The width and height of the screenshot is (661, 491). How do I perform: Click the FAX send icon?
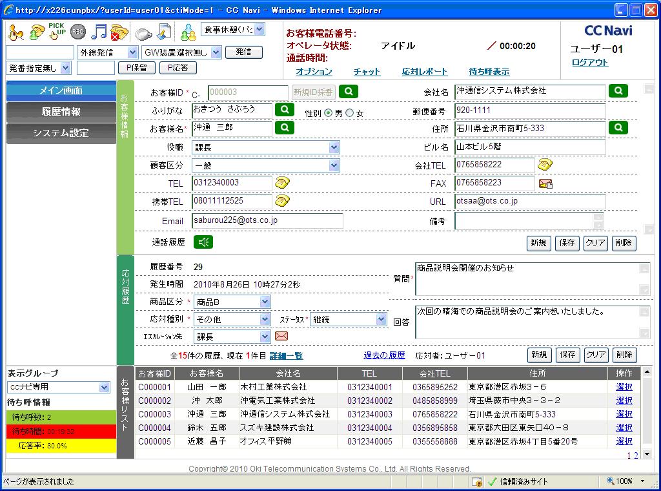545,183
